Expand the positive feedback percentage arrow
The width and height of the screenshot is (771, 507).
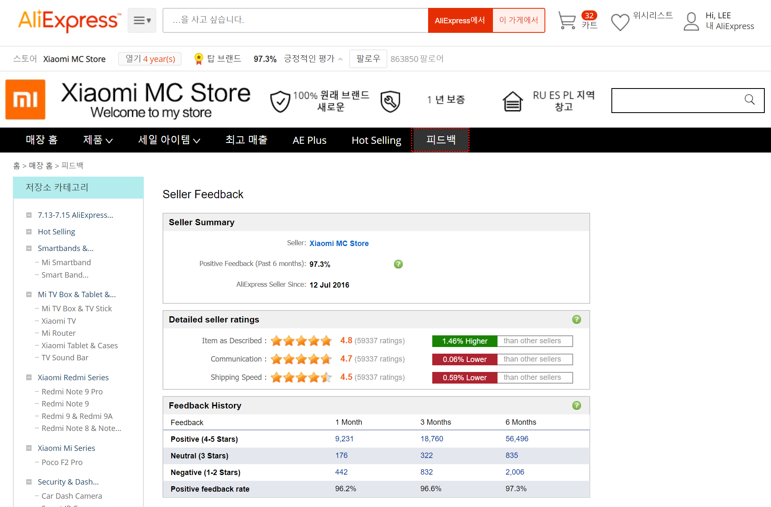[x=340, y=59]
